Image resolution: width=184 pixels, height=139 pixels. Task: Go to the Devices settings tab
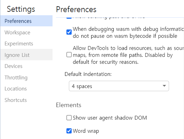pos(26,66)
